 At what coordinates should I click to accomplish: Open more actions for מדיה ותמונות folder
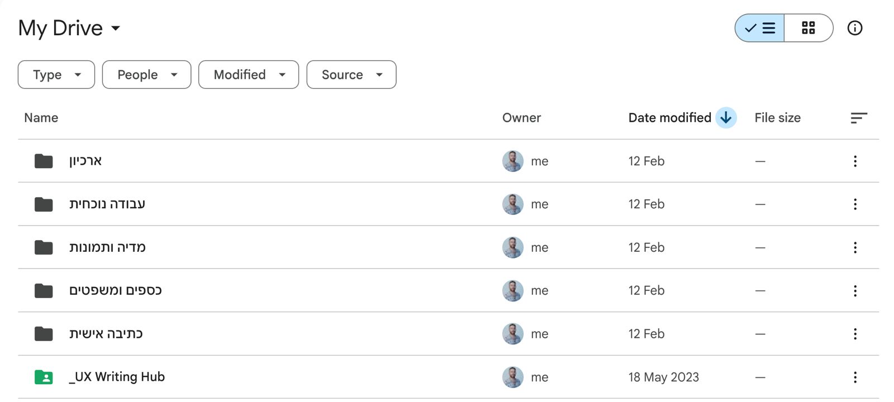[855, 247]
